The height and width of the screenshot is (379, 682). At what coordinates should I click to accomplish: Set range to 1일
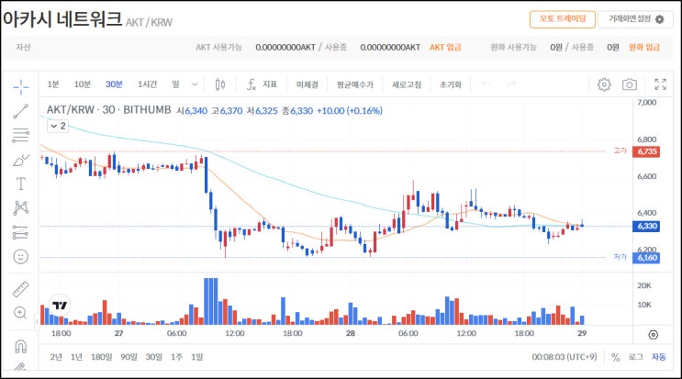coord(197,357)
